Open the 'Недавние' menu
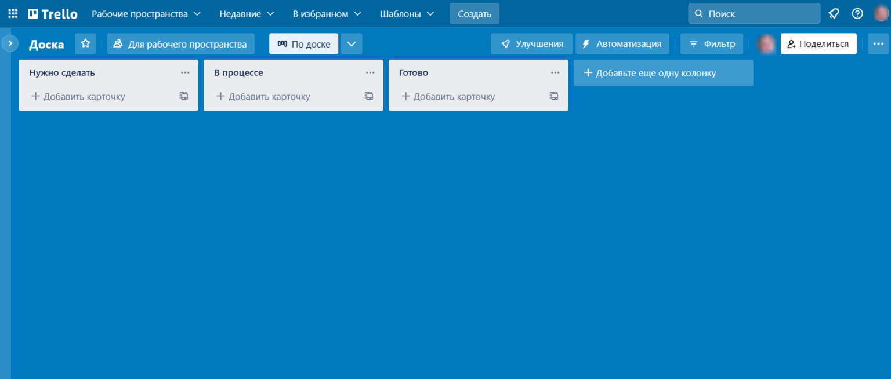 [246, 13]
